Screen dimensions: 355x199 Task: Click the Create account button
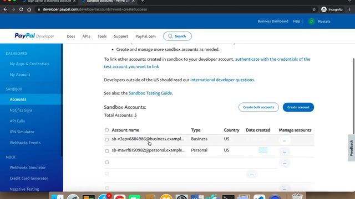click(298, 107)
